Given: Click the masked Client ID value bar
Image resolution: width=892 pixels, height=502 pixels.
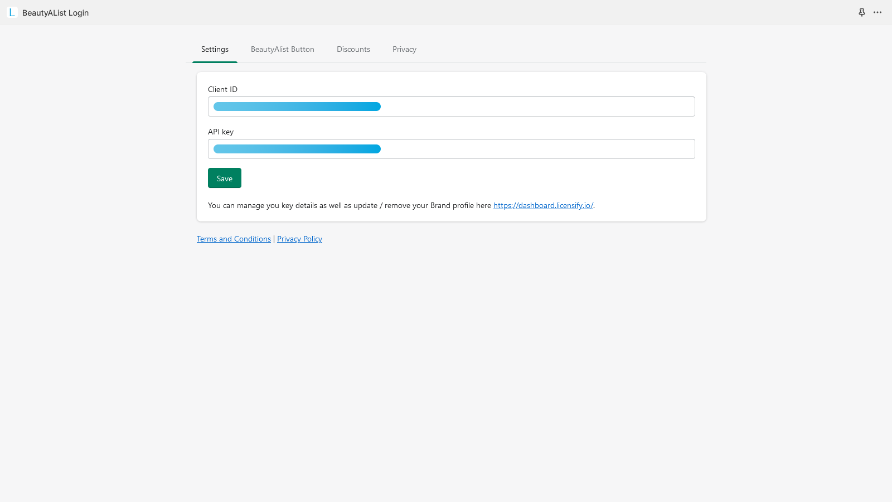Looking at the screenshot, I should click(x=296, y=106).
